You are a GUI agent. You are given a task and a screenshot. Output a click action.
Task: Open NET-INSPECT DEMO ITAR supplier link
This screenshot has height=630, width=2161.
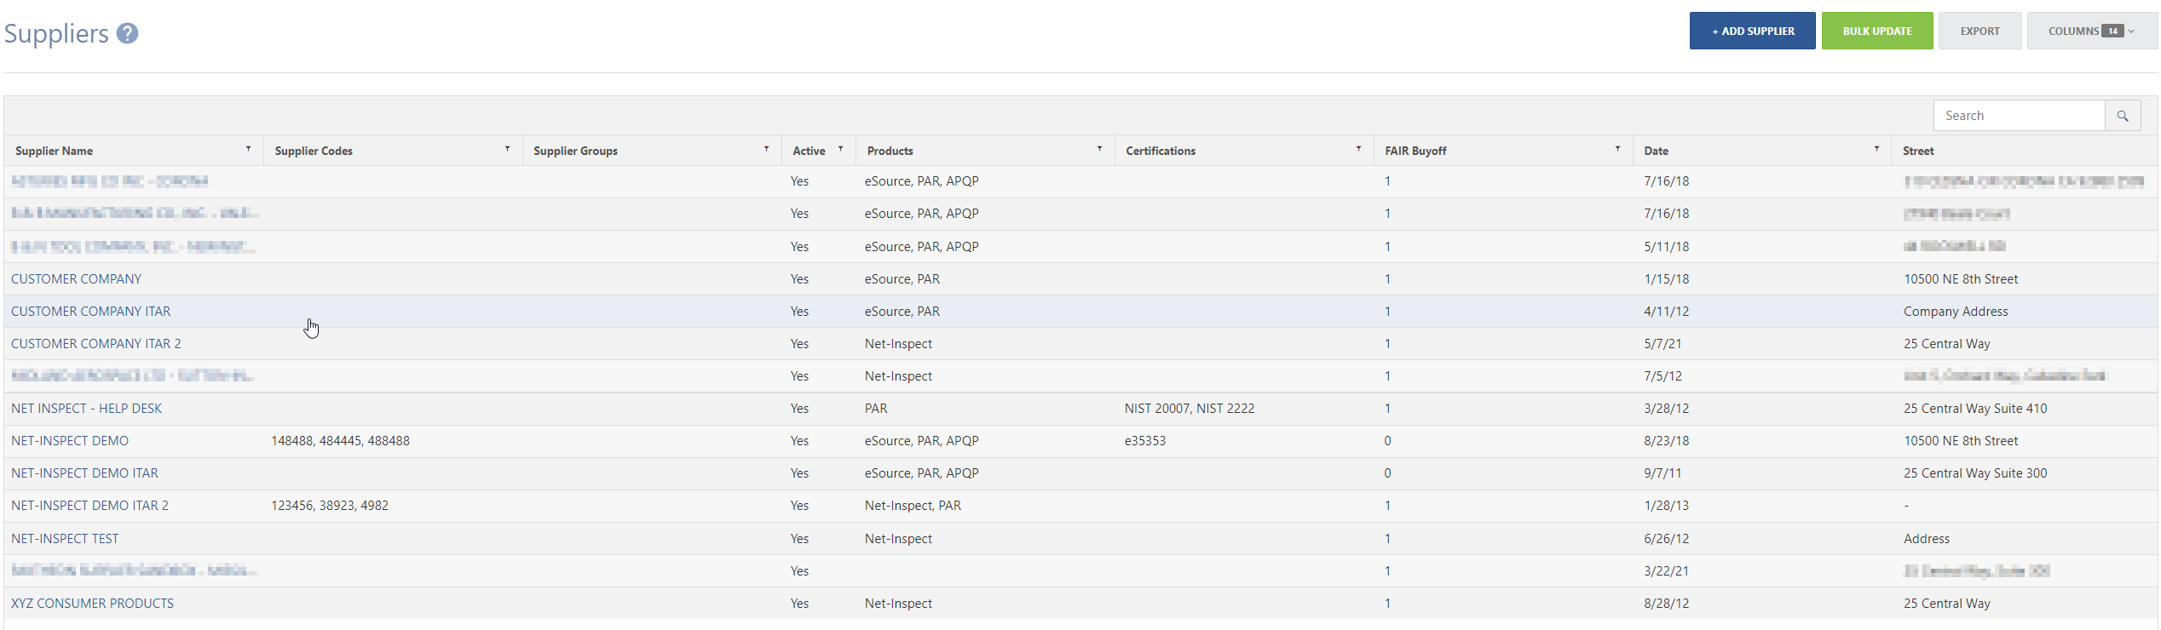click(x=84, y=473)
